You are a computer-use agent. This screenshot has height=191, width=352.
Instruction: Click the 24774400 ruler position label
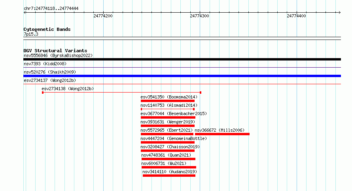pos(296,16)
